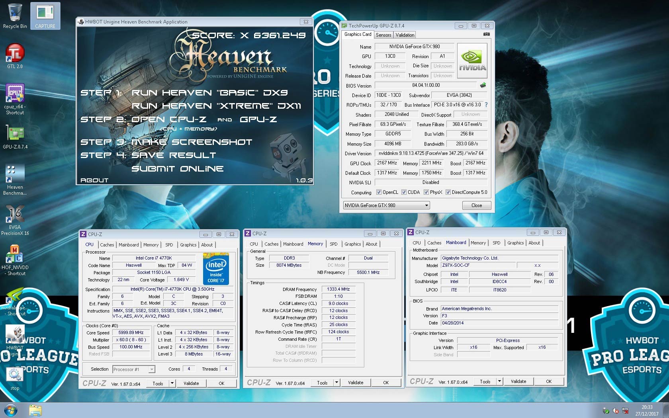The image size is (669, 418).
Task: Click the Core Speed value field
Action: pyautogui.click(x=131, y=333)
